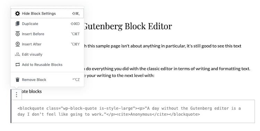The image size is (260, 131).
Task: Click the trash can icon for Remove Block
Action: (x=17, y=79)
